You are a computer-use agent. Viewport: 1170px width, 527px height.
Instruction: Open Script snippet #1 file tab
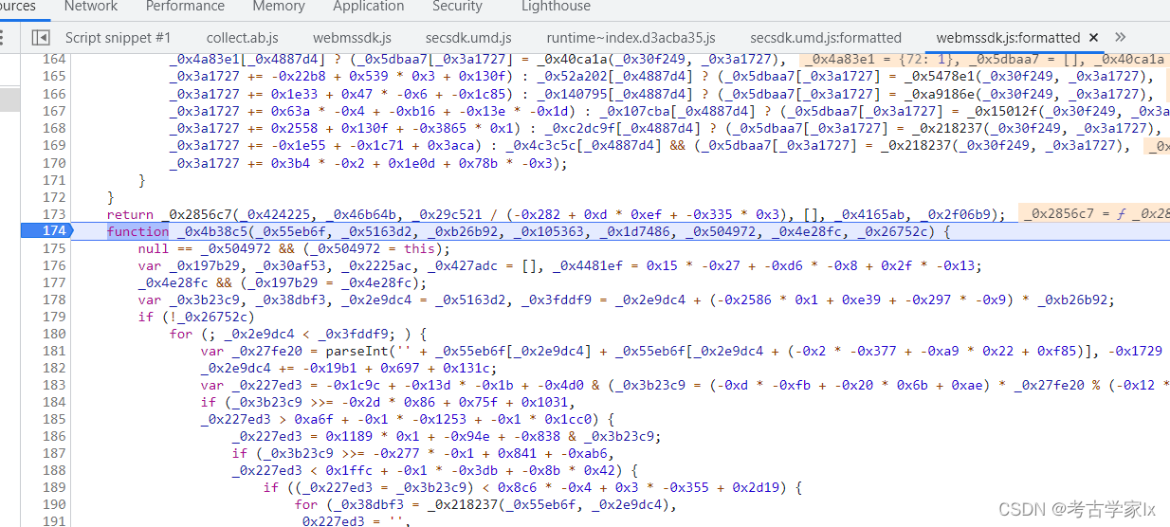coord(119,38)
